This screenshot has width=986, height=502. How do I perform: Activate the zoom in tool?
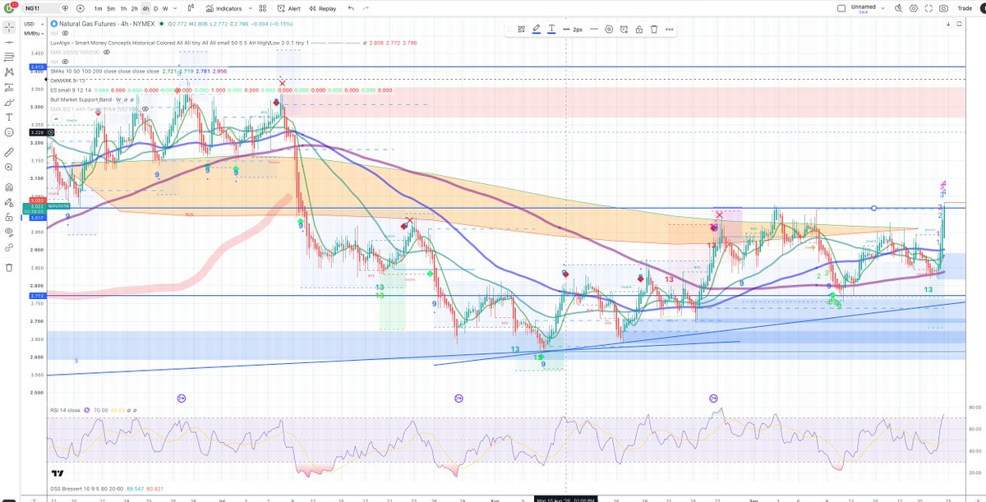point(10,168)
